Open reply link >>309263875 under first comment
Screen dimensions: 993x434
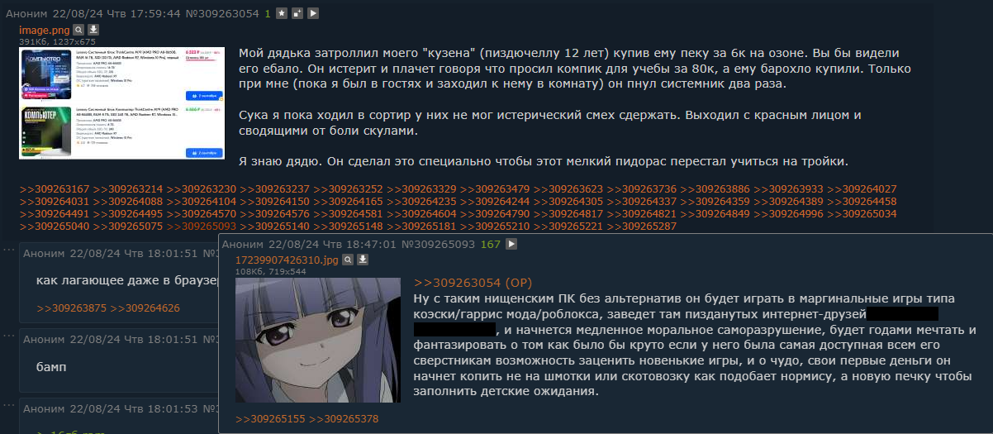[71, 308]
